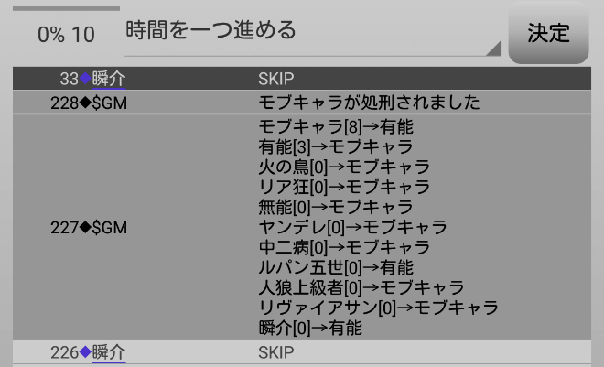Viewport: 604px width, 367px height.
Task: Select the $GM name in row 228
Action: [x=109, y=103]
